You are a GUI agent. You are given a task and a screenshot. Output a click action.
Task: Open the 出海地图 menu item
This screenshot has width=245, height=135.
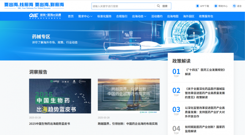[173, 16]
